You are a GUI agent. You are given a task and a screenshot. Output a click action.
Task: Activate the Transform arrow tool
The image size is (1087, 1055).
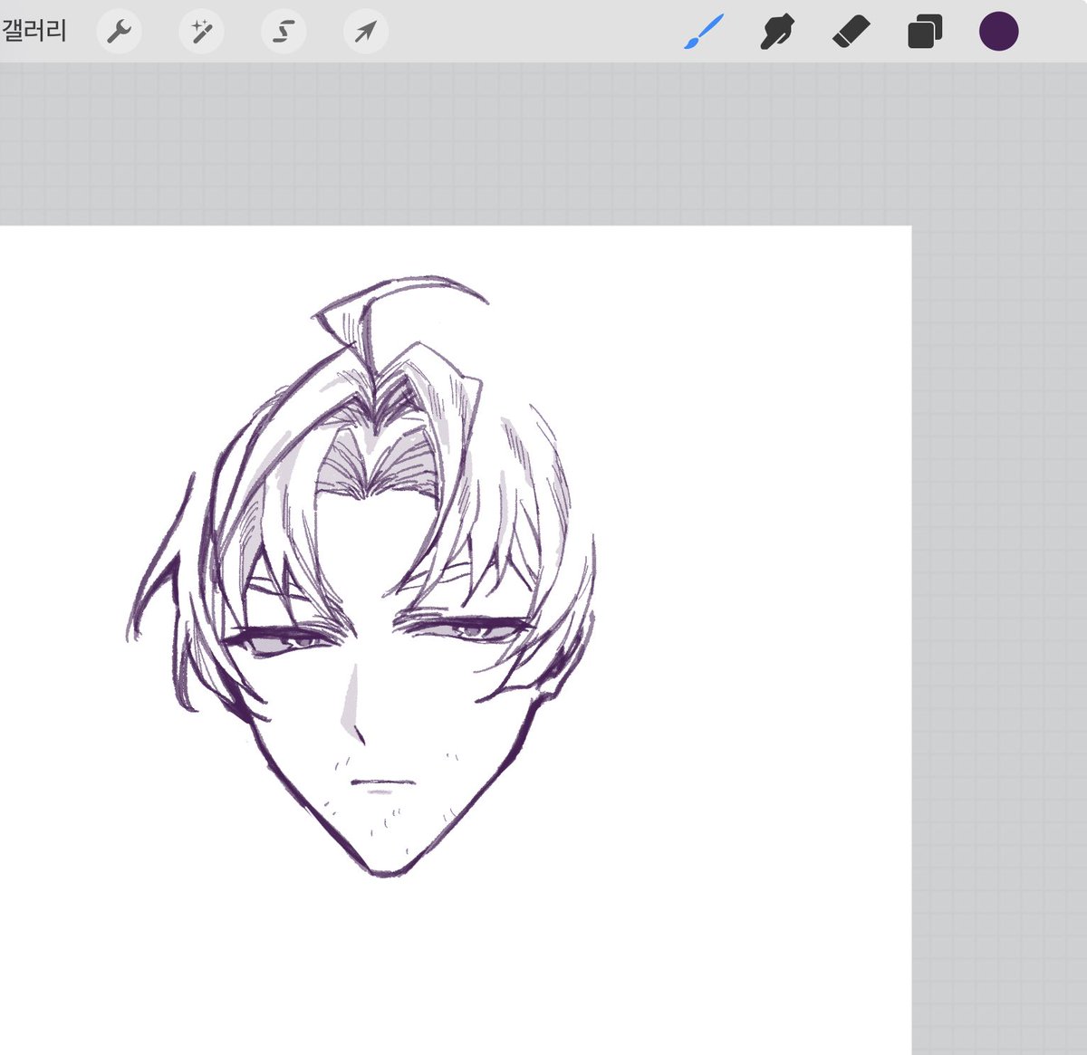pyautogui.click(x=366, y=32)
